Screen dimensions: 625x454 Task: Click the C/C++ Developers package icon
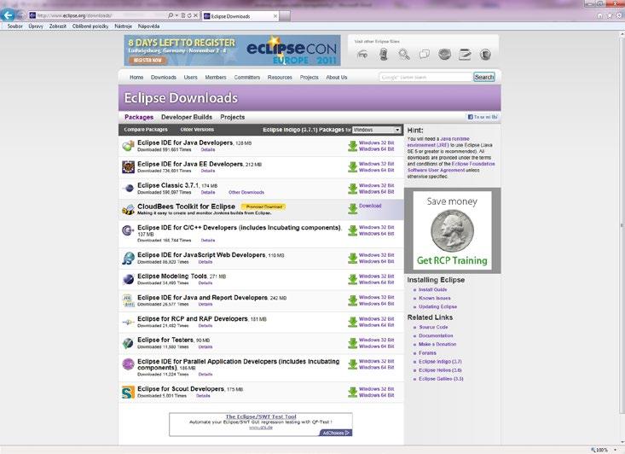point(128,230)
